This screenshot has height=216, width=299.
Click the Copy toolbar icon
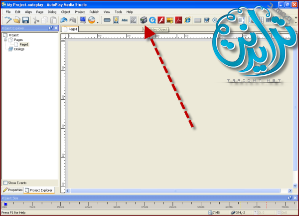tap(45, 20)
